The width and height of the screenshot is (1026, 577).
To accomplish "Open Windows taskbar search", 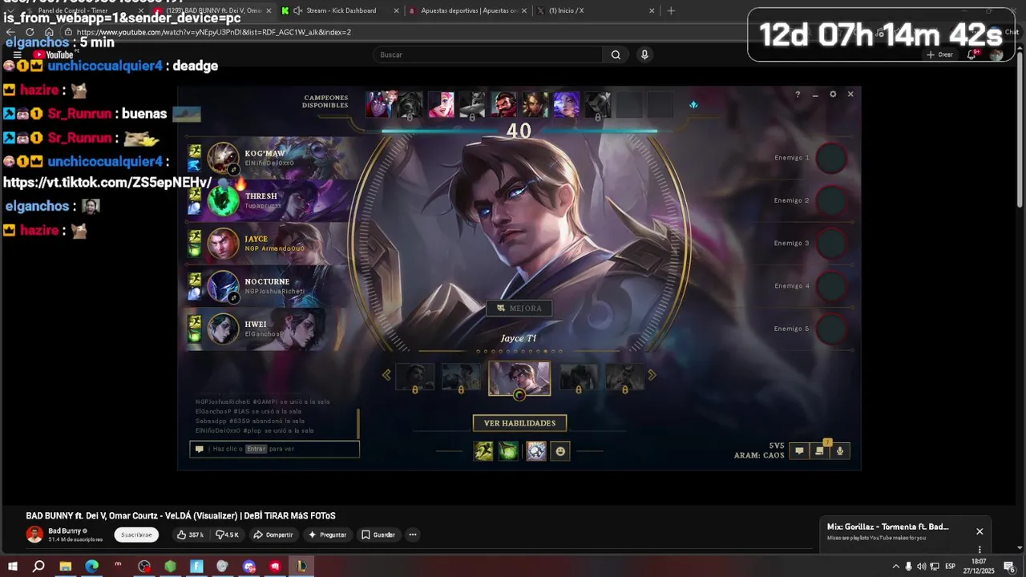I will 38,567.
